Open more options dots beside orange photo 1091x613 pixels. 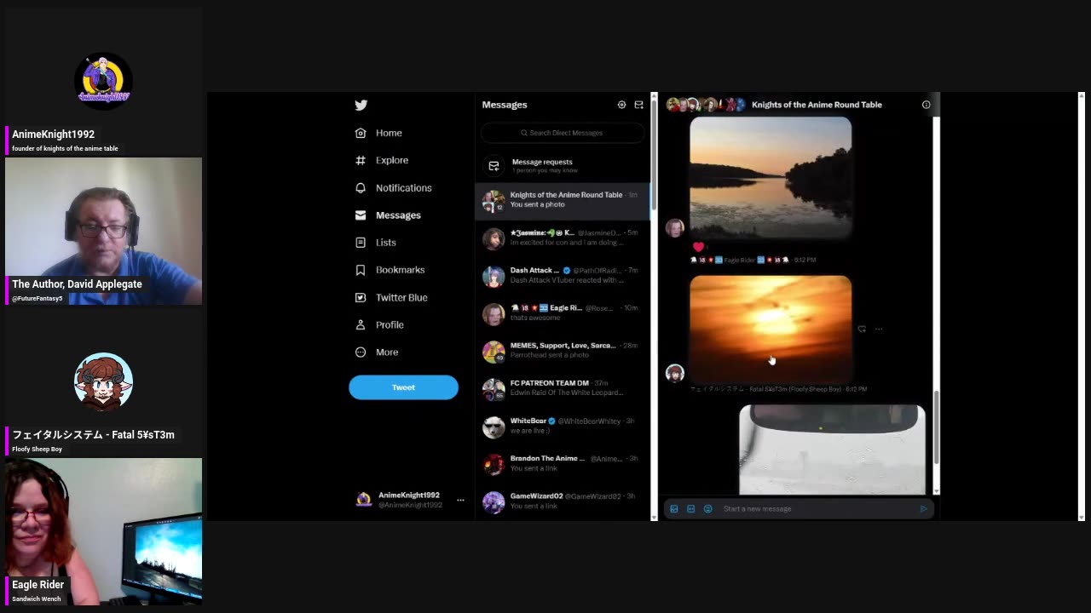pos(879,329)
